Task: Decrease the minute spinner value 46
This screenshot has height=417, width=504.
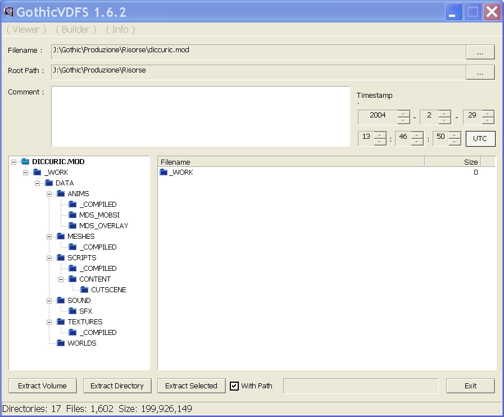Action: [x=417, y=142]
